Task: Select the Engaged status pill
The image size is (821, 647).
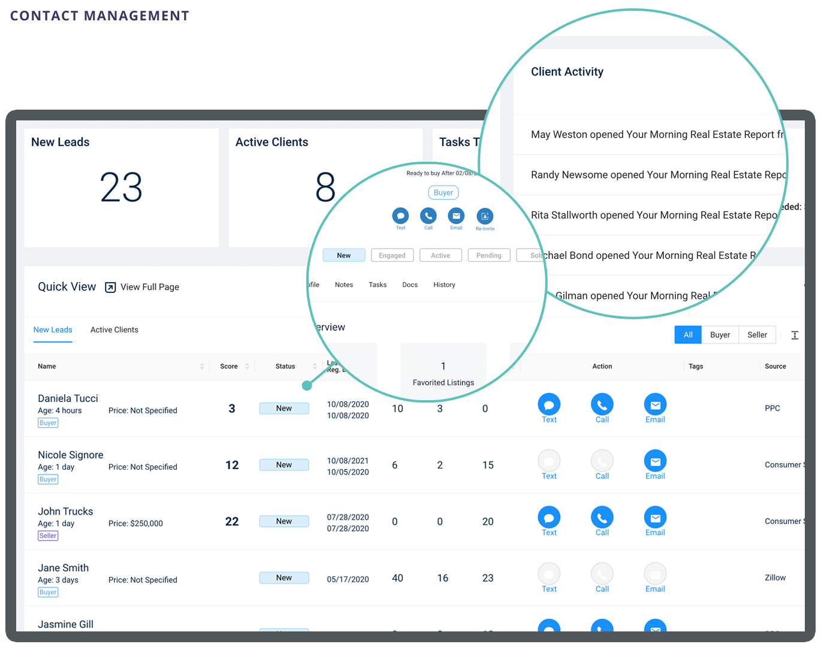Action: coord(392,255)
